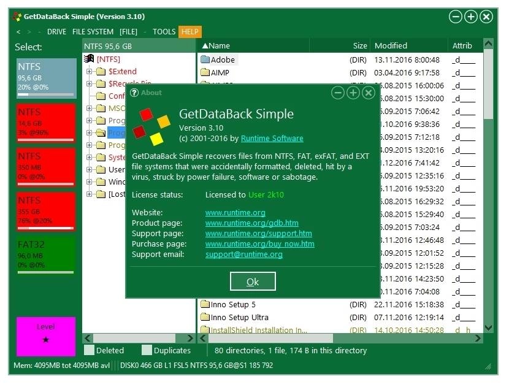Sort file list by Modified column
509x387 pixels.
point(409,46)
